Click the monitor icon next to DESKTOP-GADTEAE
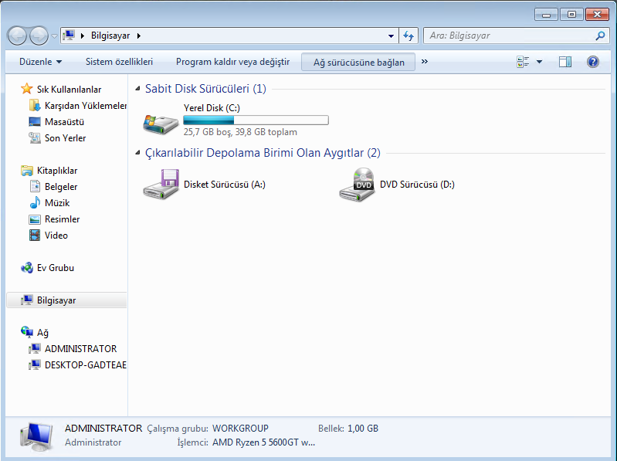Image resolution: width=617 pixels, height=461 pixels. pos(35,364)
